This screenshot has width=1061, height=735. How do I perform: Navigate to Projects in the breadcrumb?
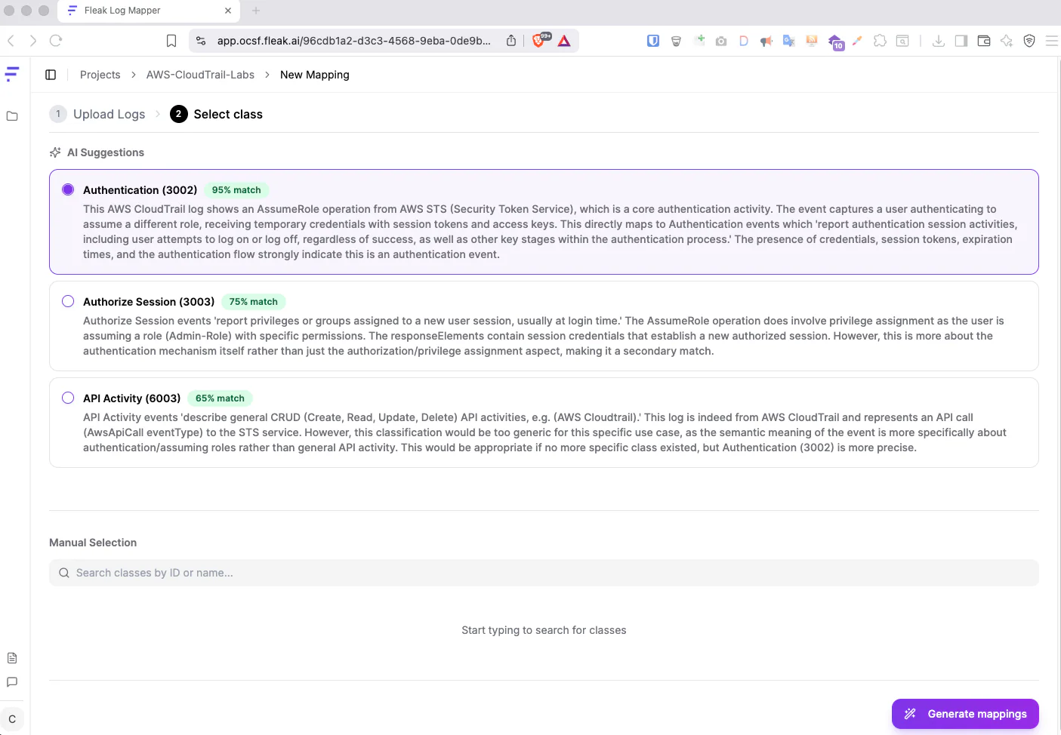click(100, 75)
